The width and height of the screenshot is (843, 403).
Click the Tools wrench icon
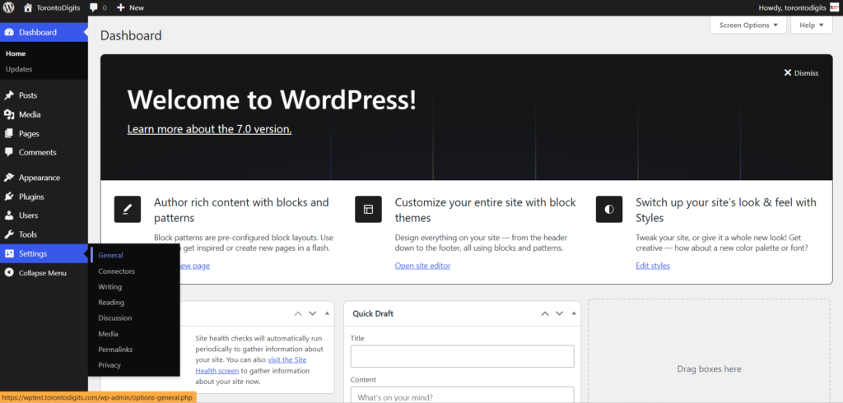point(9,234)
